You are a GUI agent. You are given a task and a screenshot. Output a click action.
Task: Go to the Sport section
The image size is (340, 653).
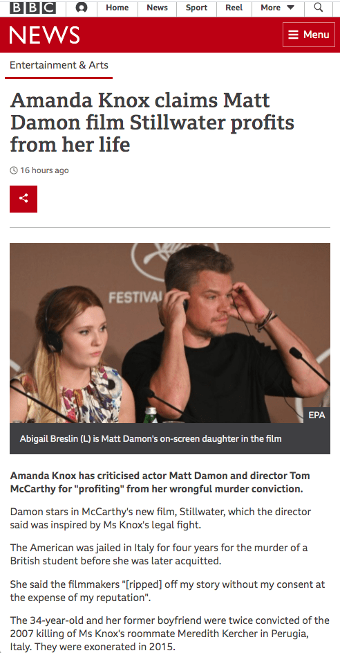click(196, 8)
